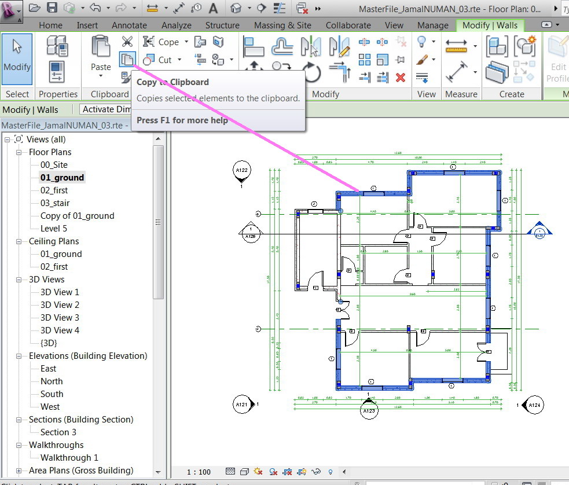
Task: Click Project Browser scroll down arrow
Action: coord(158,472)
